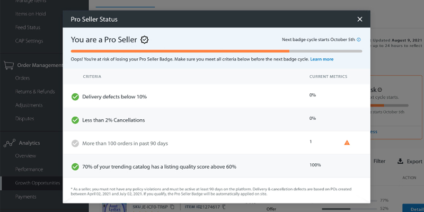This screenshot has width=424, height=212.
Task: Click green check for Delivery defects criterion
Action: 75,96
